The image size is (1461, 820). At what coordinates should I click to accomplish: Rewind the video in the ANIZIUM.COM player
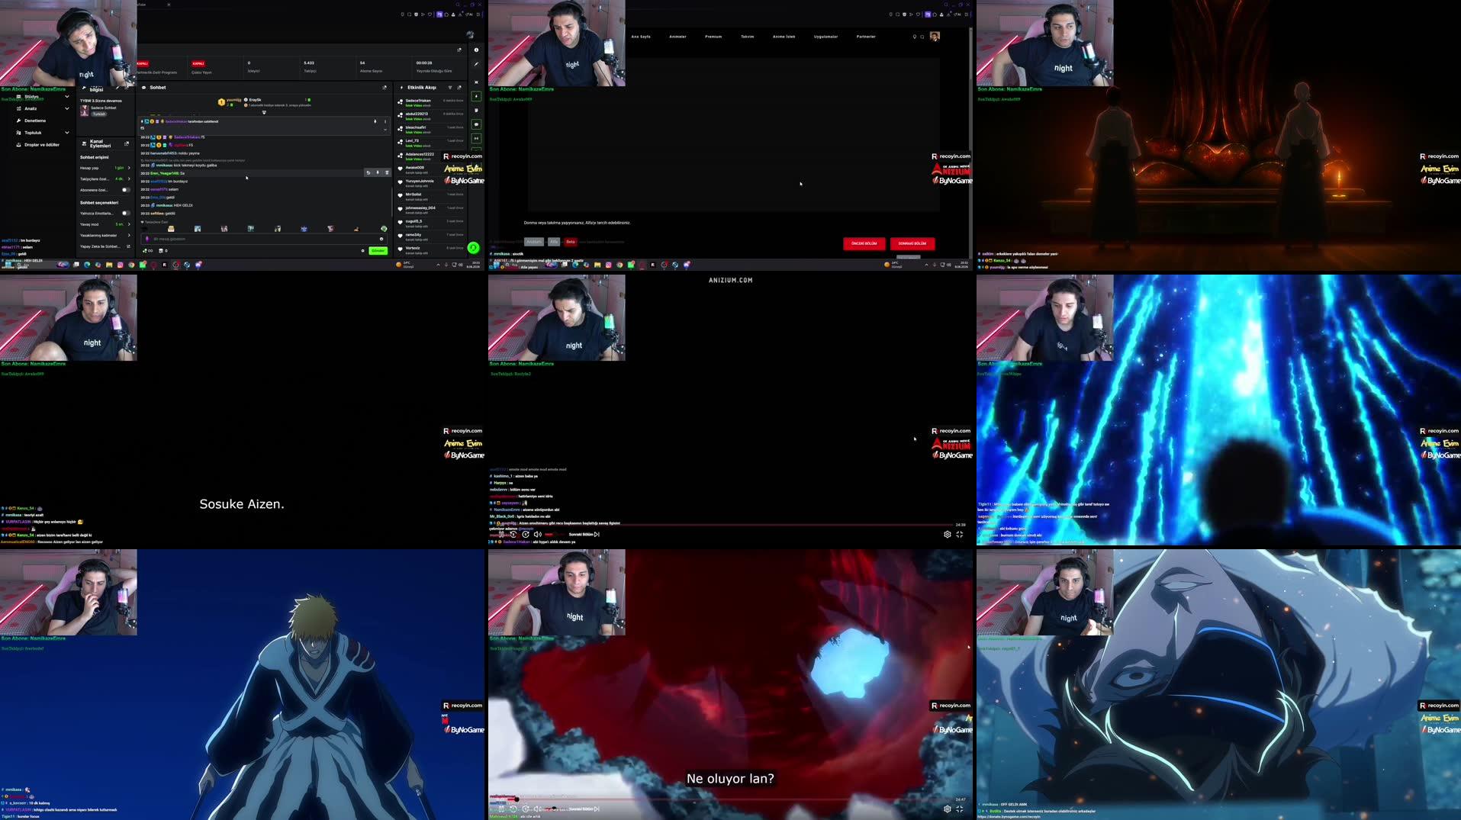click(x=513, y=534)
